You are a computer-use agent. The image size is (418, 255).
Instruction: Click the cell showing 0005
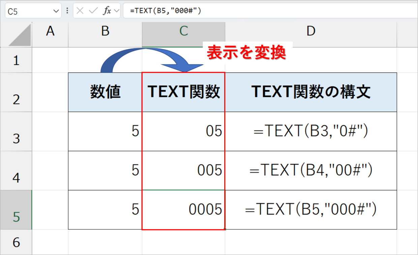pyautogui.click(x=183, y=210)
